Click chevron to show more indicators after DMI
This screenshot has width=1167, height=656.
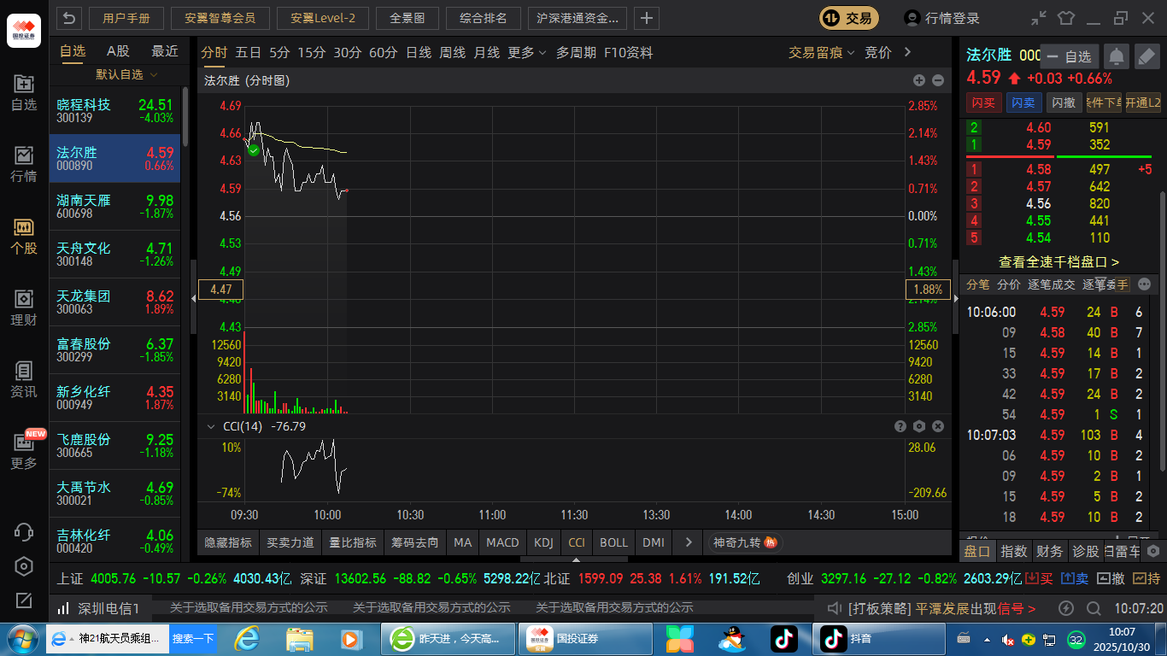tap(687, 542)
